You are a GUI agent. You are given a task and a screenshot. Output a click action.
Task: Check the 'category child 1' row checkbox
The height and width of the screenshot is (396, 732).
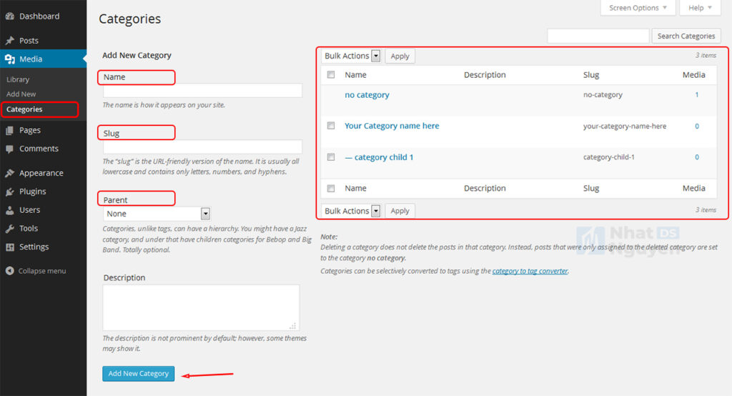[x=331, y=157]
